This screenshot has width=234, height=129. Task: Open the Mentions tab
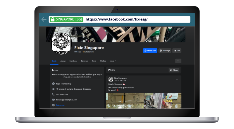coord(73,61)
